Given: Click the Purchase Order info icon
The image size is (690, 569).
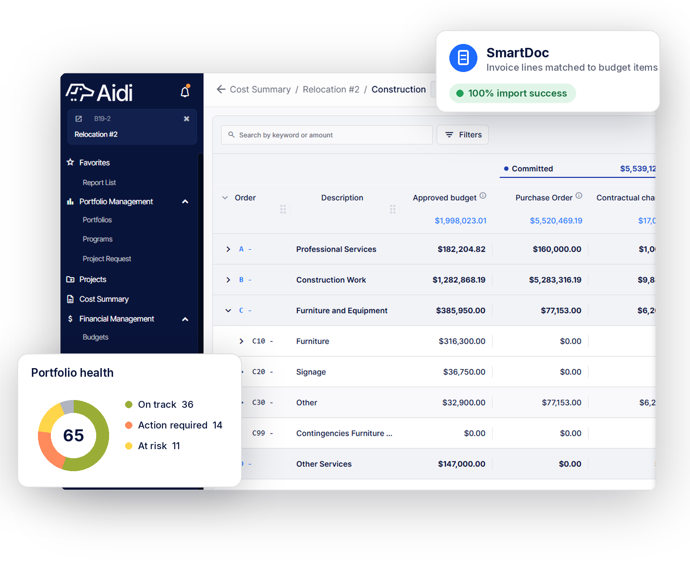Looking at the screenshot, I should (579, 196).
